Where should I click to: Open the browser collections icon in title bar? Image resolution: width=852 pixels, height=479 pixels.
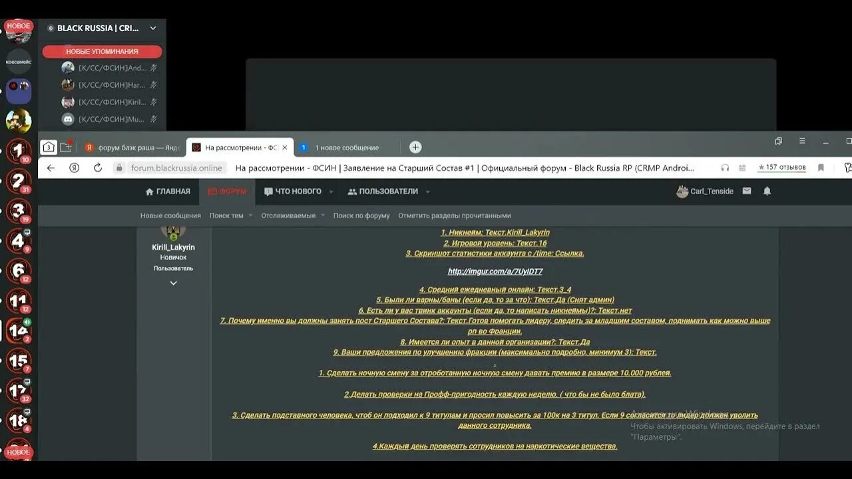(x=779, y=141)
